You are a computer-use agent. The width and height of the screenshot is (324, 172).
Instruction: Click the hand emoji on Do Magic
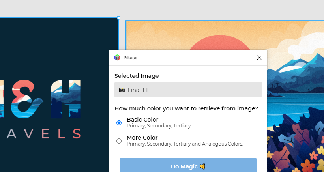point(202,166)
